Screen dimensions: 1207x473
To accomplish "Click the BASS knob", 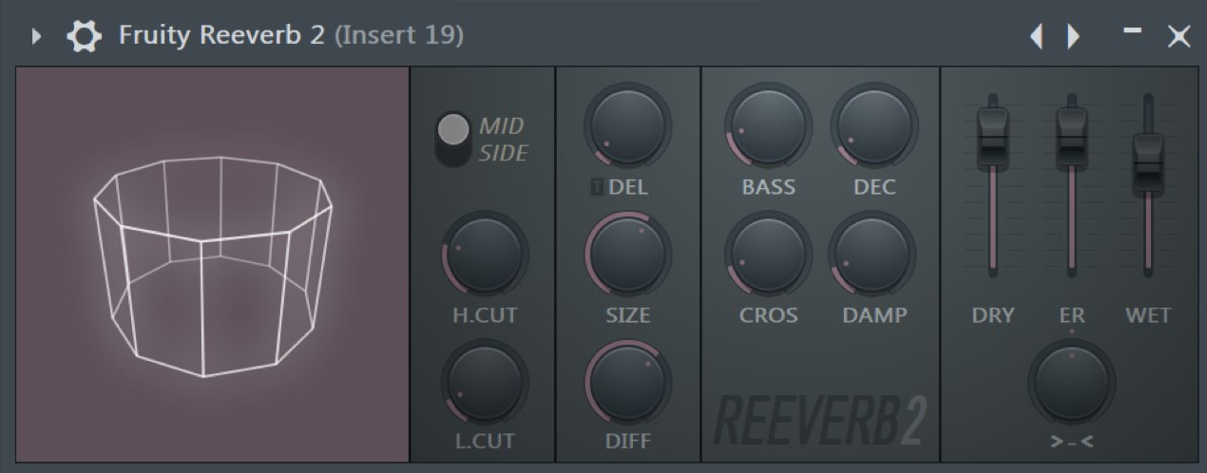I will point(768,125).
